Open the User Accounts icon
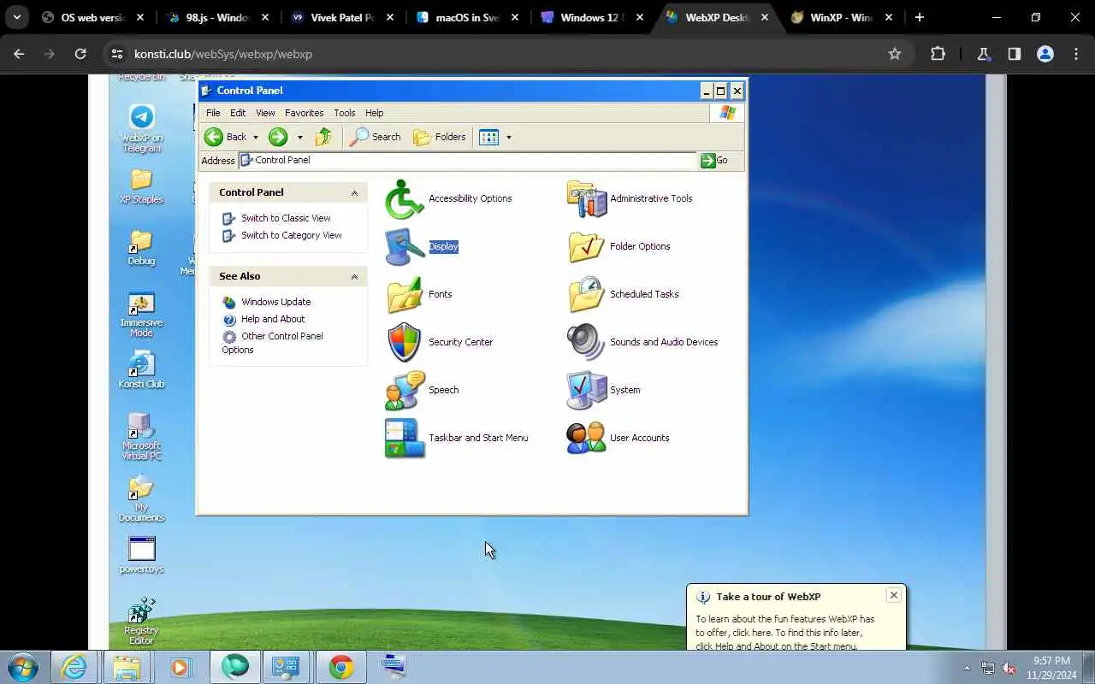Viewport: 1095px width, 684px height. [x=586, y=438]
